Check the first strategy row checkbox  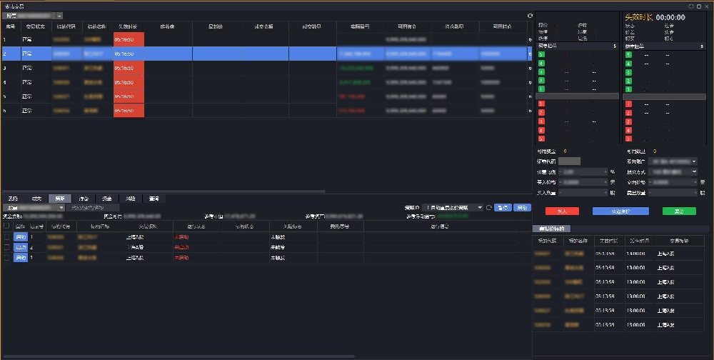(7, 236)
